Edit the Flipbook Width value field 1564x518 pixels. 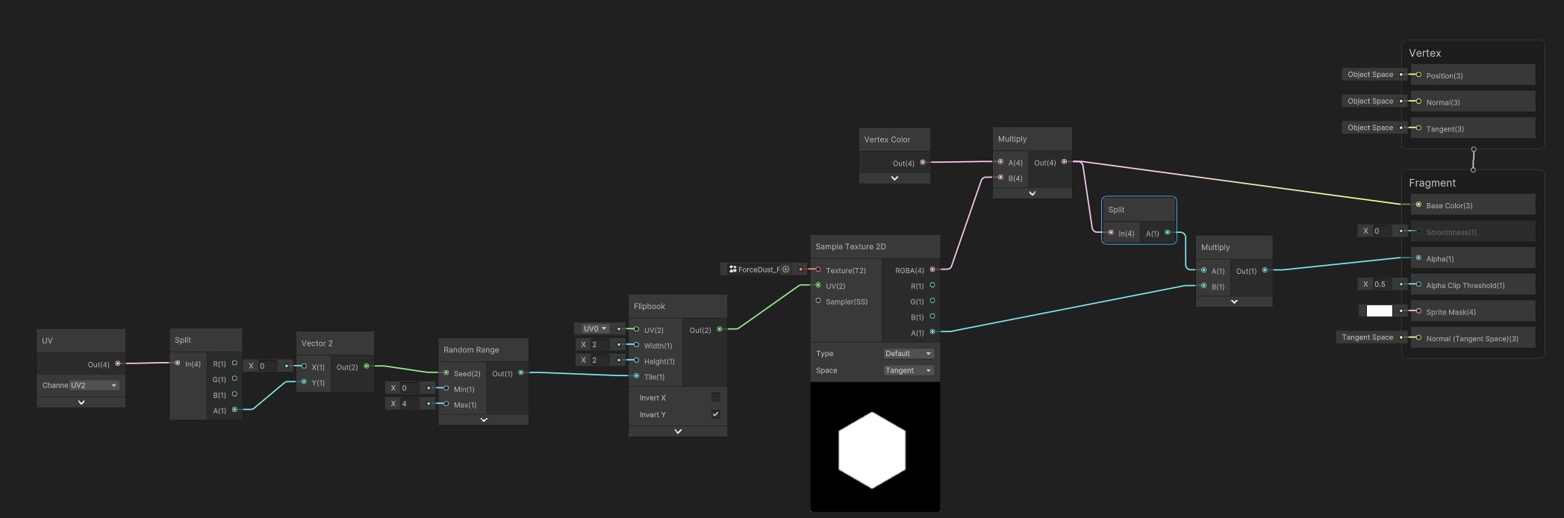(x=601, y=344)
